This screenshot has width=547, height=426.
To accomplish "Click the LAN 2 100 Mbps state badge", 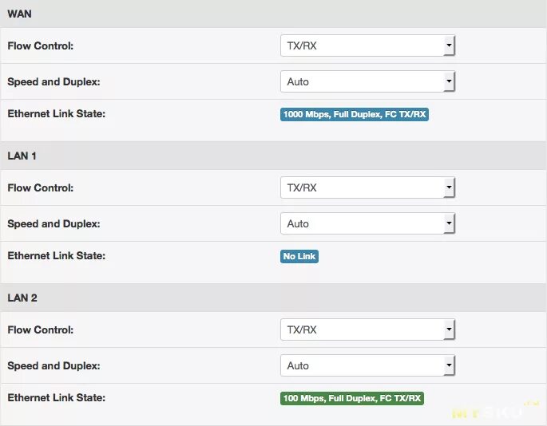I will [352, 398].
